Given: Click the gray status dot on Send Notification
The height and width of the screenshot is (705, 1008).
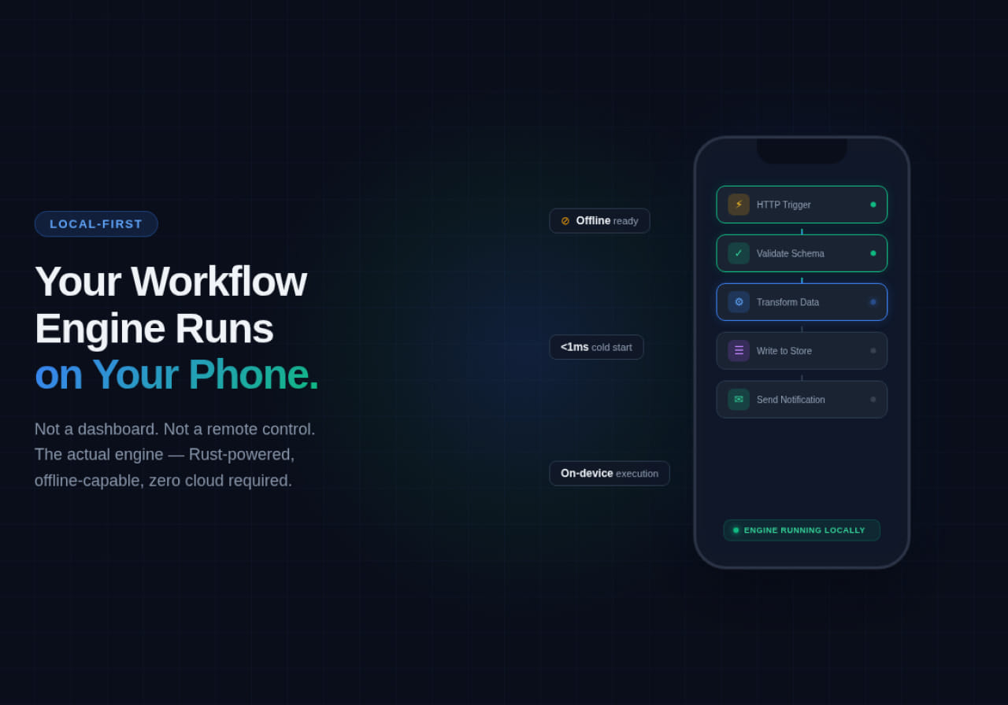Looking at the screenshot, I should coord(873,400).
